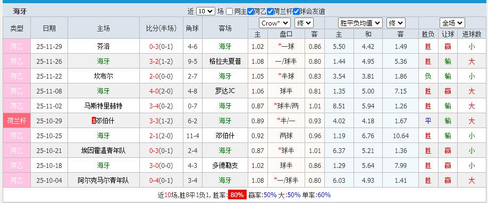Click corner count 9-5 cell
Viewport: 488px width, 203px height.
point(192,61)
